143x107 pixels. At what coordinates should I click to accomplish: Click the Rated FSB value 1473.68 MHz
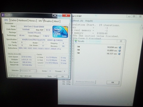pos(27,65)
